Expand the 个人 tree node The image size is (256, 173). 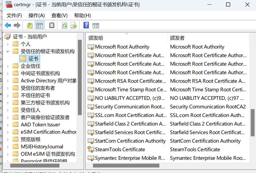tap(8, 44)
